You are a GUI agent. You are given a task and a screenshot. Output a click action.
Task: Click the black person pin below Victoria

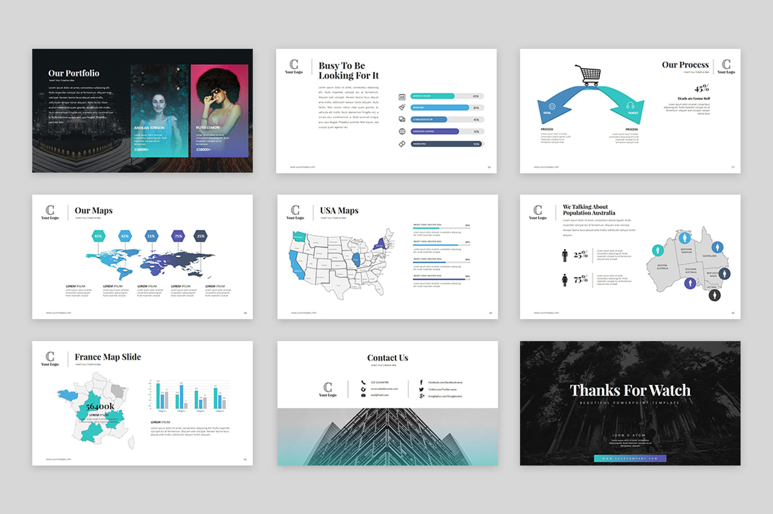click(715, 294)
